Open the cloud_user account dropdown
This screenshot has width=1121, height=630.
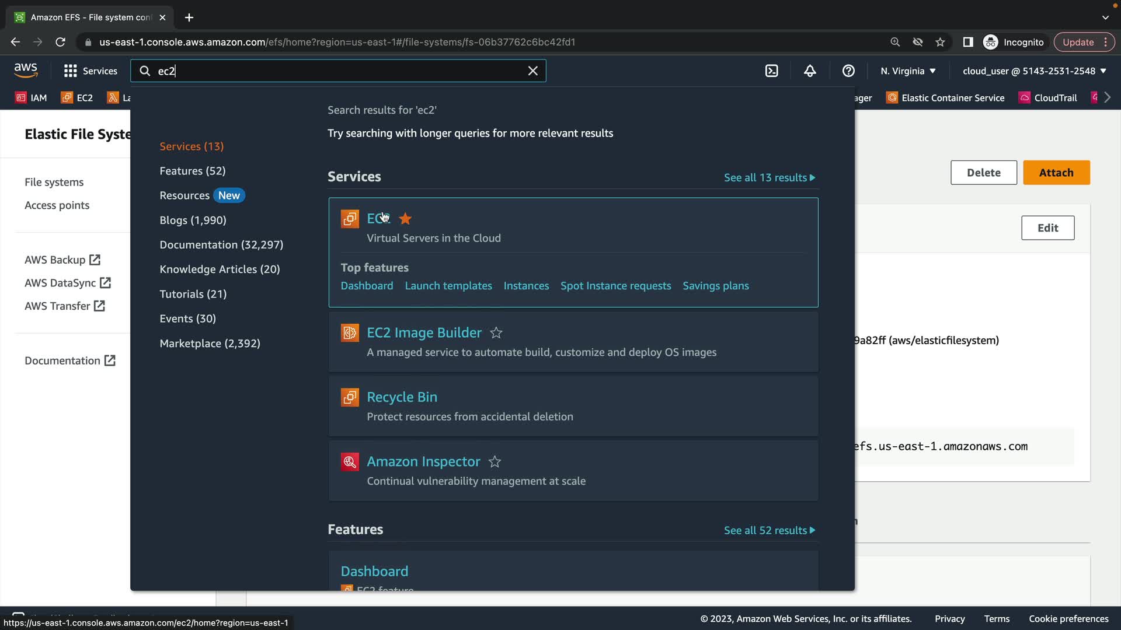pyautogui.click(x=1034, y=71)
